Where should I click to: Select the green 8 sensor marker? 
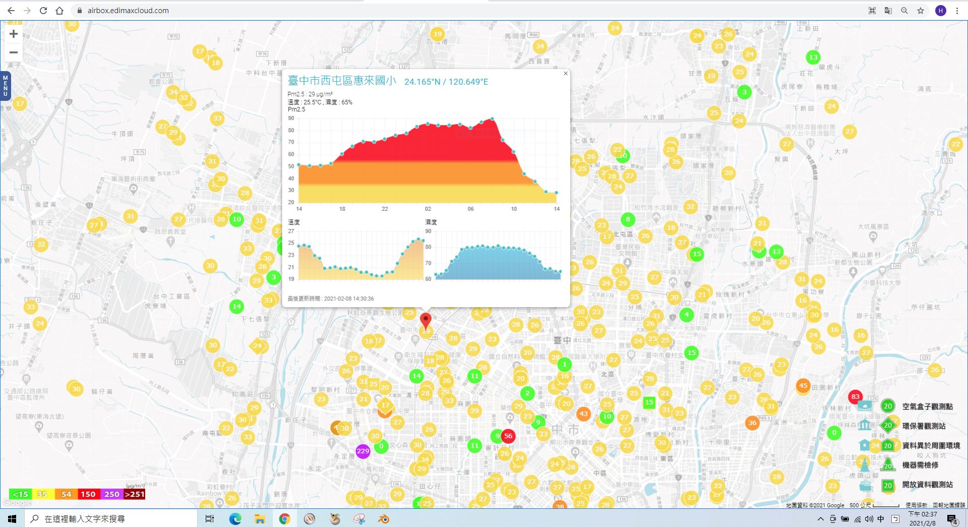point(628,219)
